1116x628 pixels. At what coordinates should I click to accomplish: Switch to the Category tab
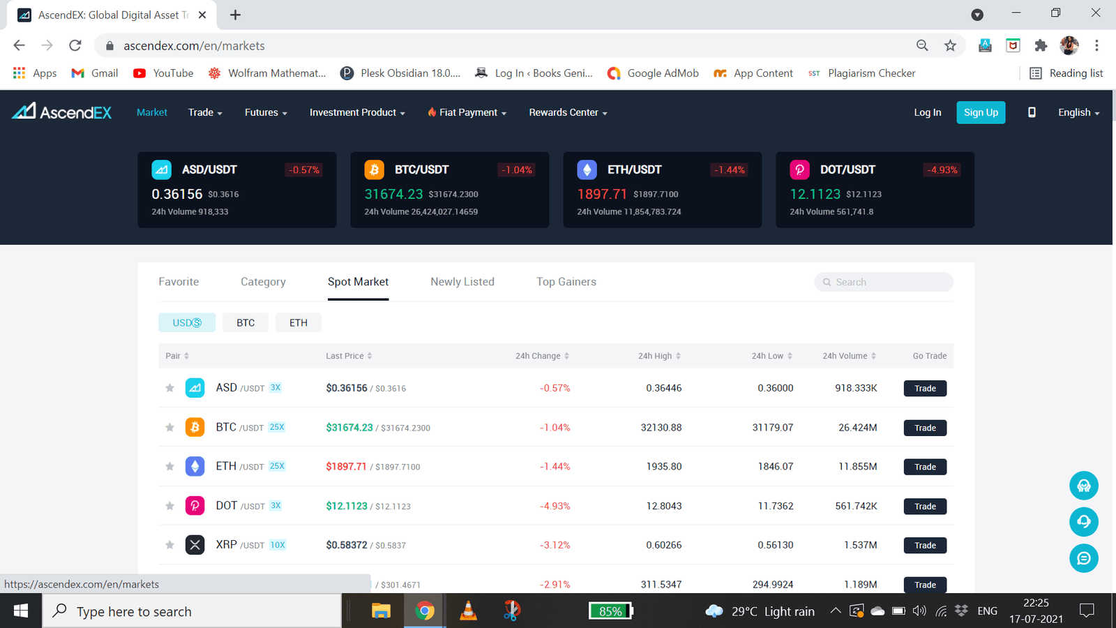pos(263,282)
